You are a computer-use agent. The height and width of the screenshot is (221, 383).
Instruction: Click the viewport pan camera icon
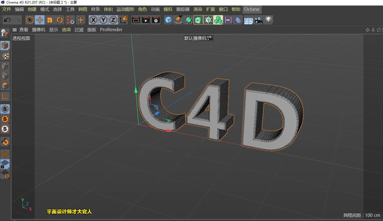click(x=368, y=30)
